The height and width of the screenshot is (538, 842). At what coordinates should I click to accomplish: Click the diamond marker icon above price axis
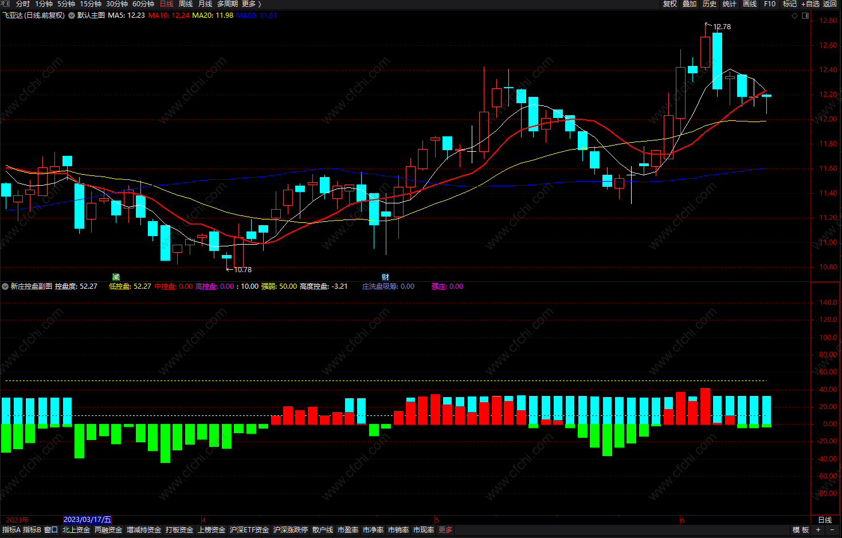(x=794, y=15)
